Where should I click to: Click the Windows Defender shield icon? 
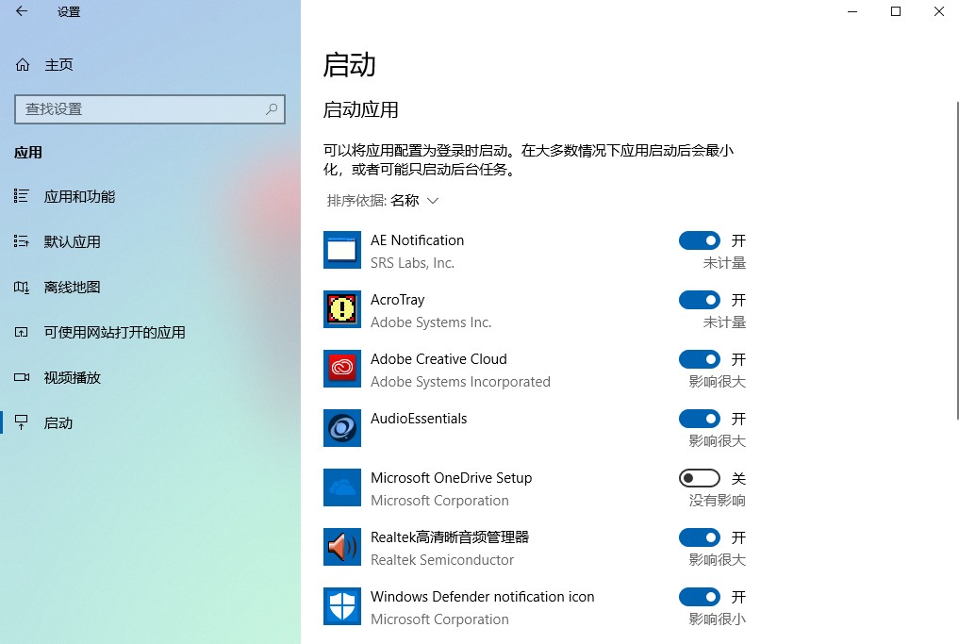341,606
